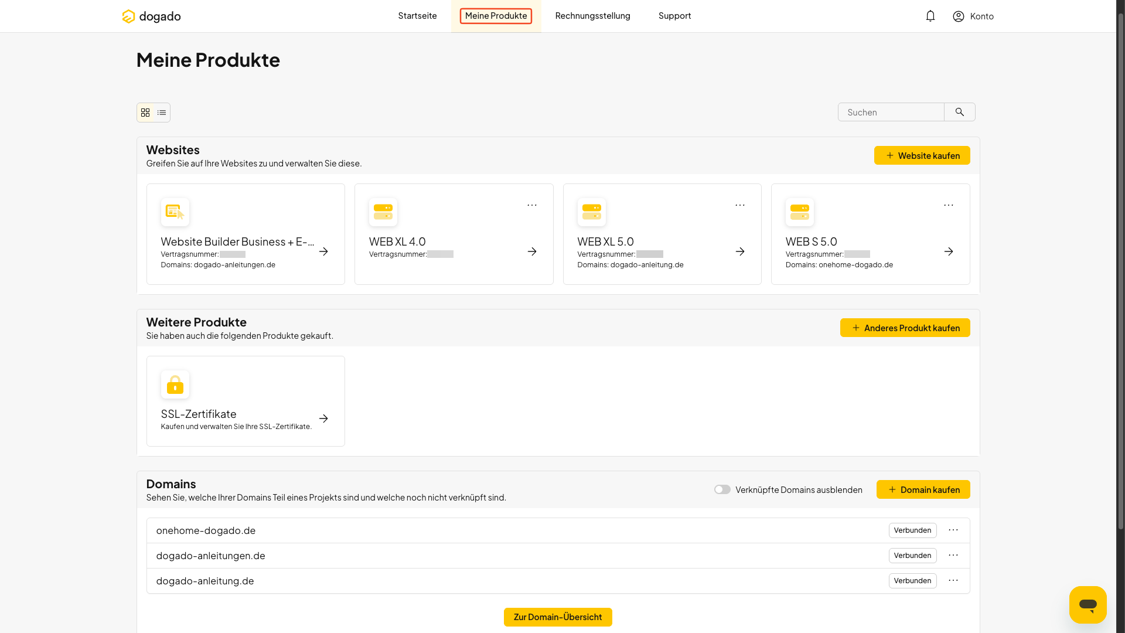Open WEB XL 4.0 via arrow
1125x633 pixels.
pos(532,251)
